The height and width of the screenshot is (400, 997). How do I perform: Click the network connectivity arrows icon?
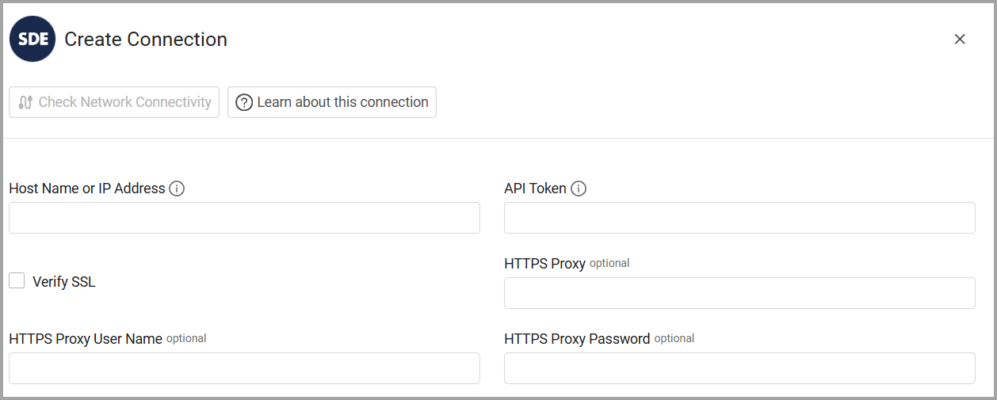(x=25, y=102)
